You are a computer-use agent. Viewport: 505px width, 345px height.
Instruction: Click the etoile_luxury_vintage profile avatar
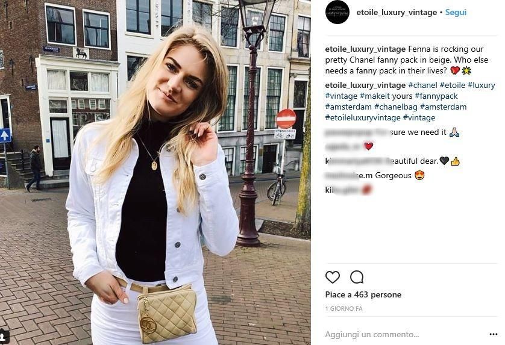(x=337, y=12)
